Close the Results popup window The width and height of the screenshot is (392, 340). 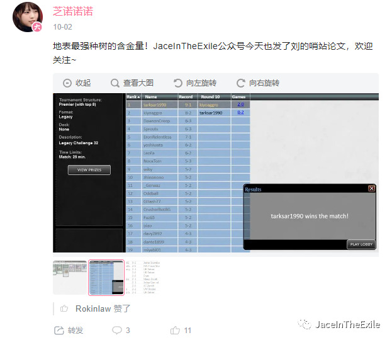pyautogui.click(x=371, y=188)
